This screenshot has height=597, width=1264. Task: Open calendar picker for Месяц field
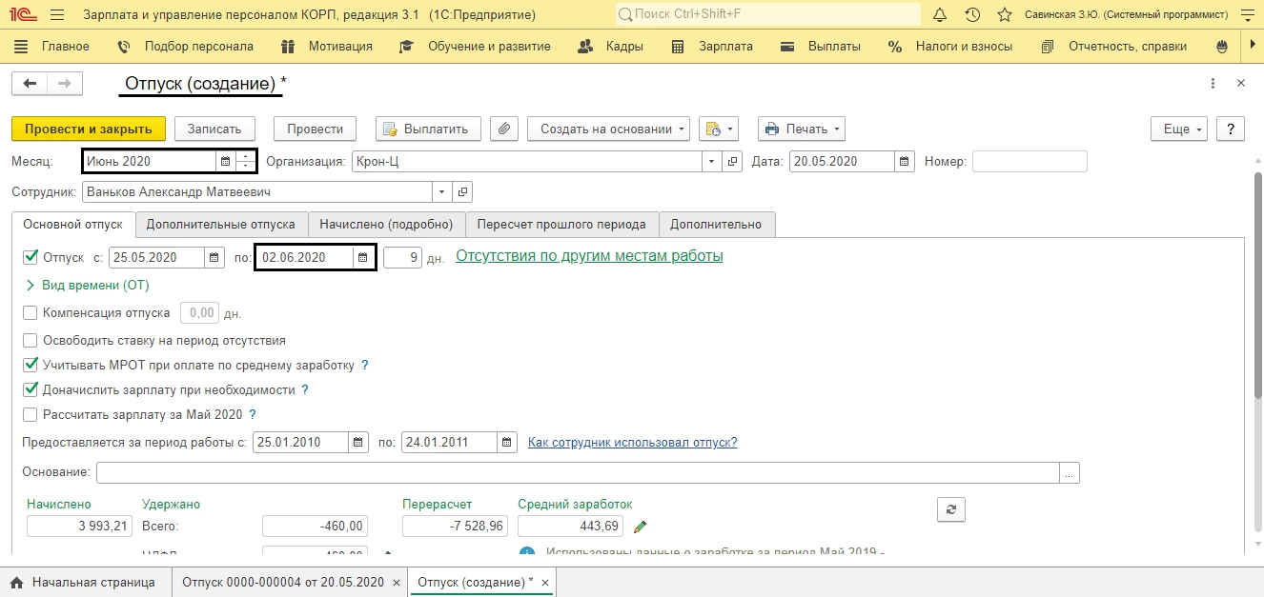click(226, 162)
